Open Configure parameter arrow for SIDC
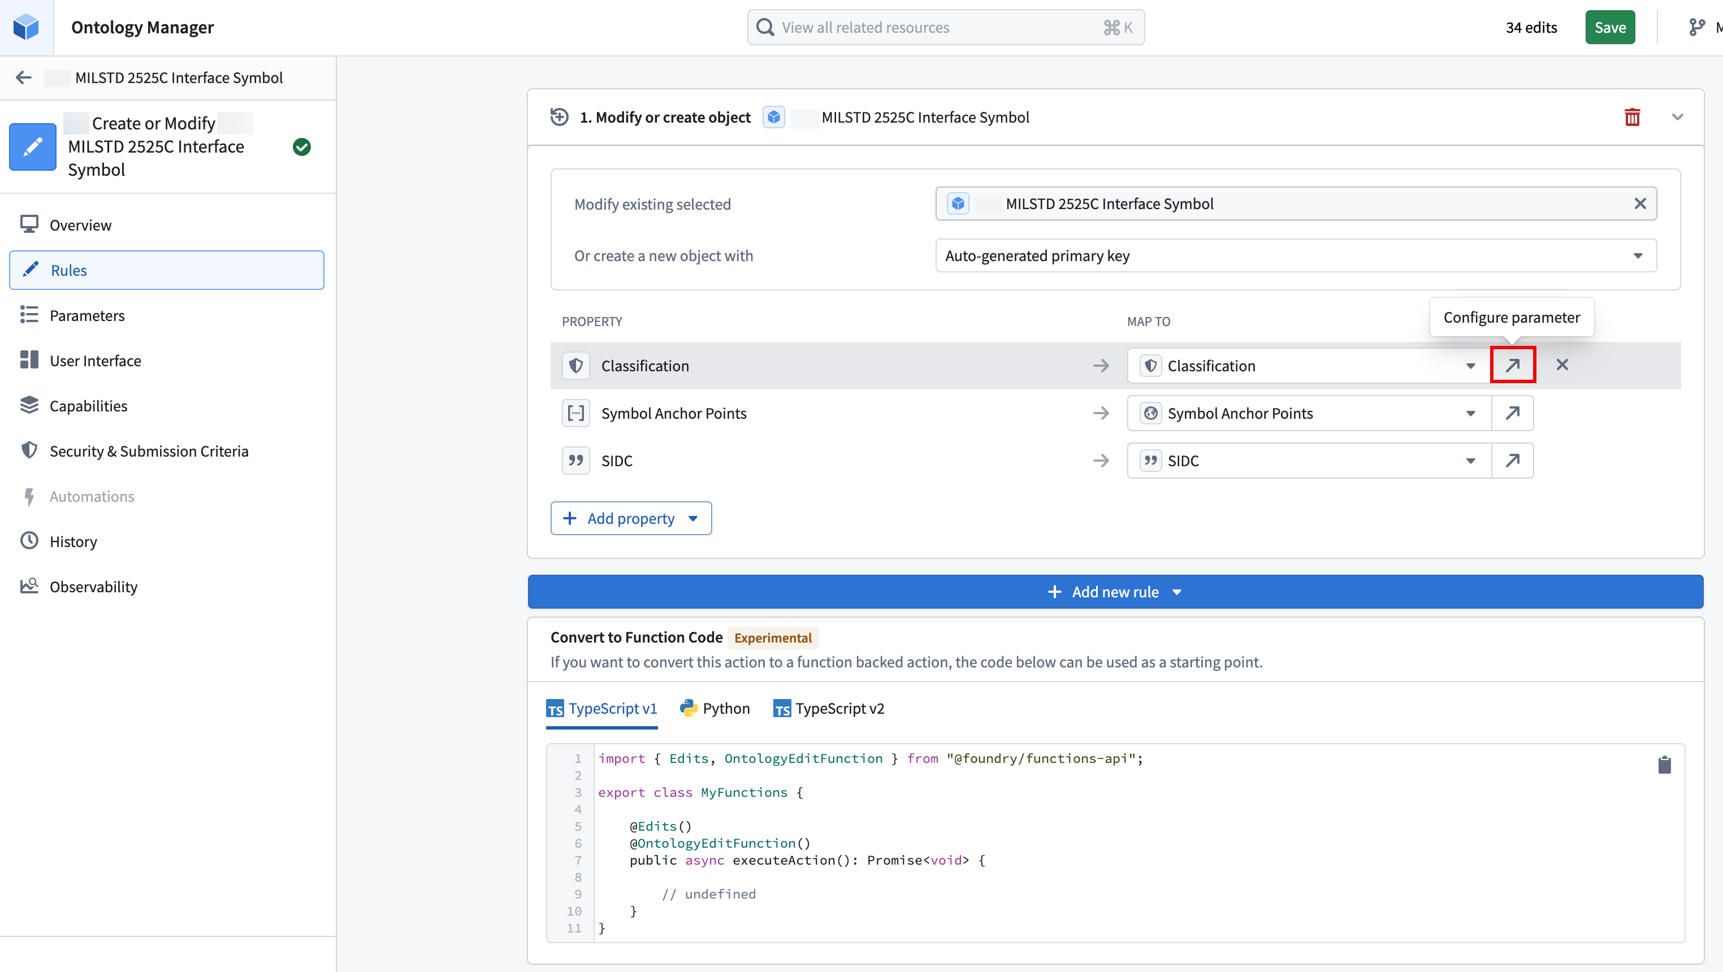1723x972 pixels. tap(1512, 461)
